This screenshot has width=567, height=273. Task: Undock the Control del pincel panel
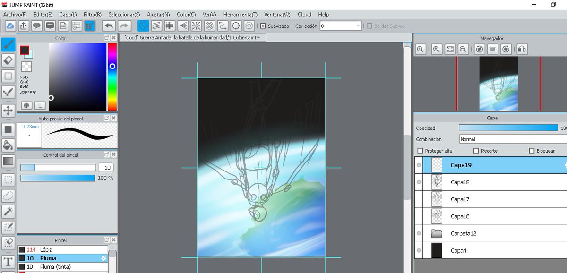(x=107, y=154)
